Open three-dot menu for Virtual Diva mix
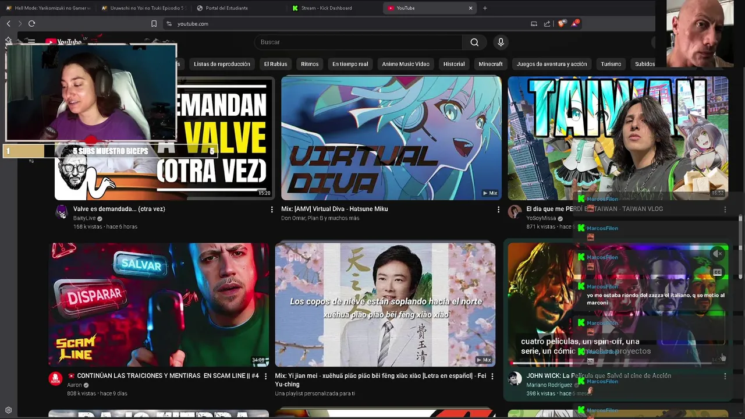 click(x=498, y=210)
